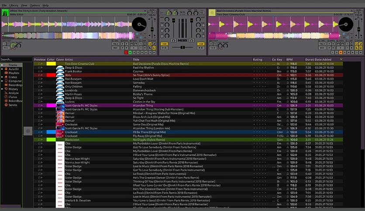Viewport: 365px width, 211px height.
Task: Open Playlists in the library sidebar
Action: 14,73
